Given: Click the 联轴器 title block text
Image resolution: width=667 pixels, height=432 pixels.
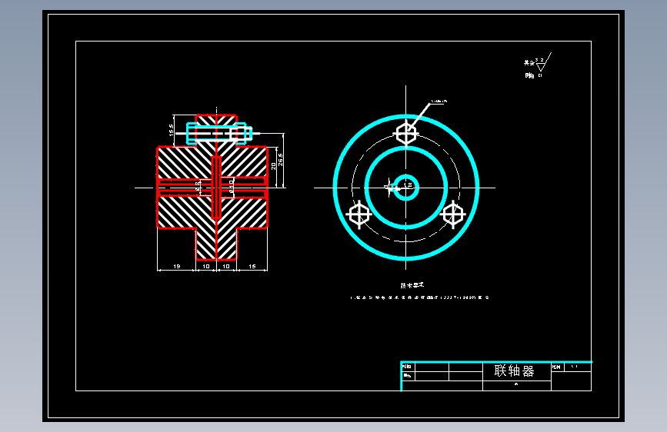Looking at the screenshot, I should point(514,371).
